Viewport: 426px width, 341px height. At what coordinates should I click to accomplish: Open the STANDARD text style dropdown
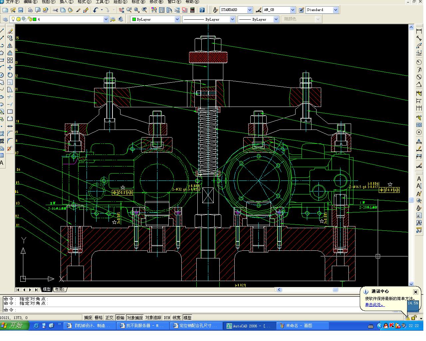(x=250, y=10)
